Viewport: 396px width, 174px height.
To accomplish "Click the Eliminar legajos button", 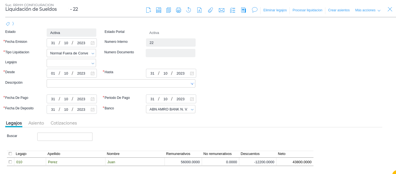I will 275,10.
